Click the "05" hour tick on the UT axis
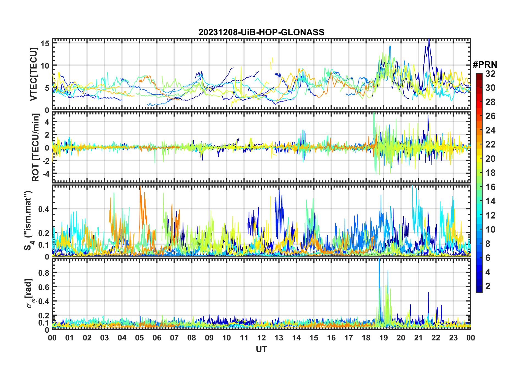523x366 pixels. 139,338
